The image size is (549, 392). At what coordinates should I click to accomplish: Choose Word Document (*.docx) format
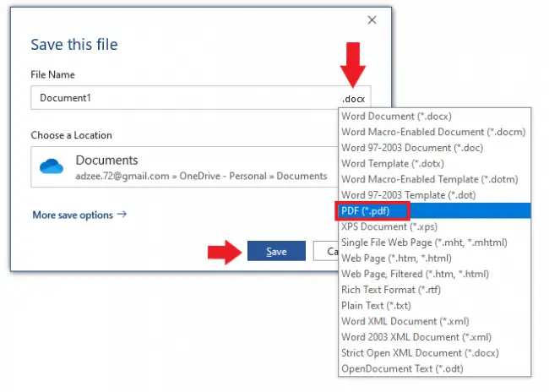click(434, 117)
